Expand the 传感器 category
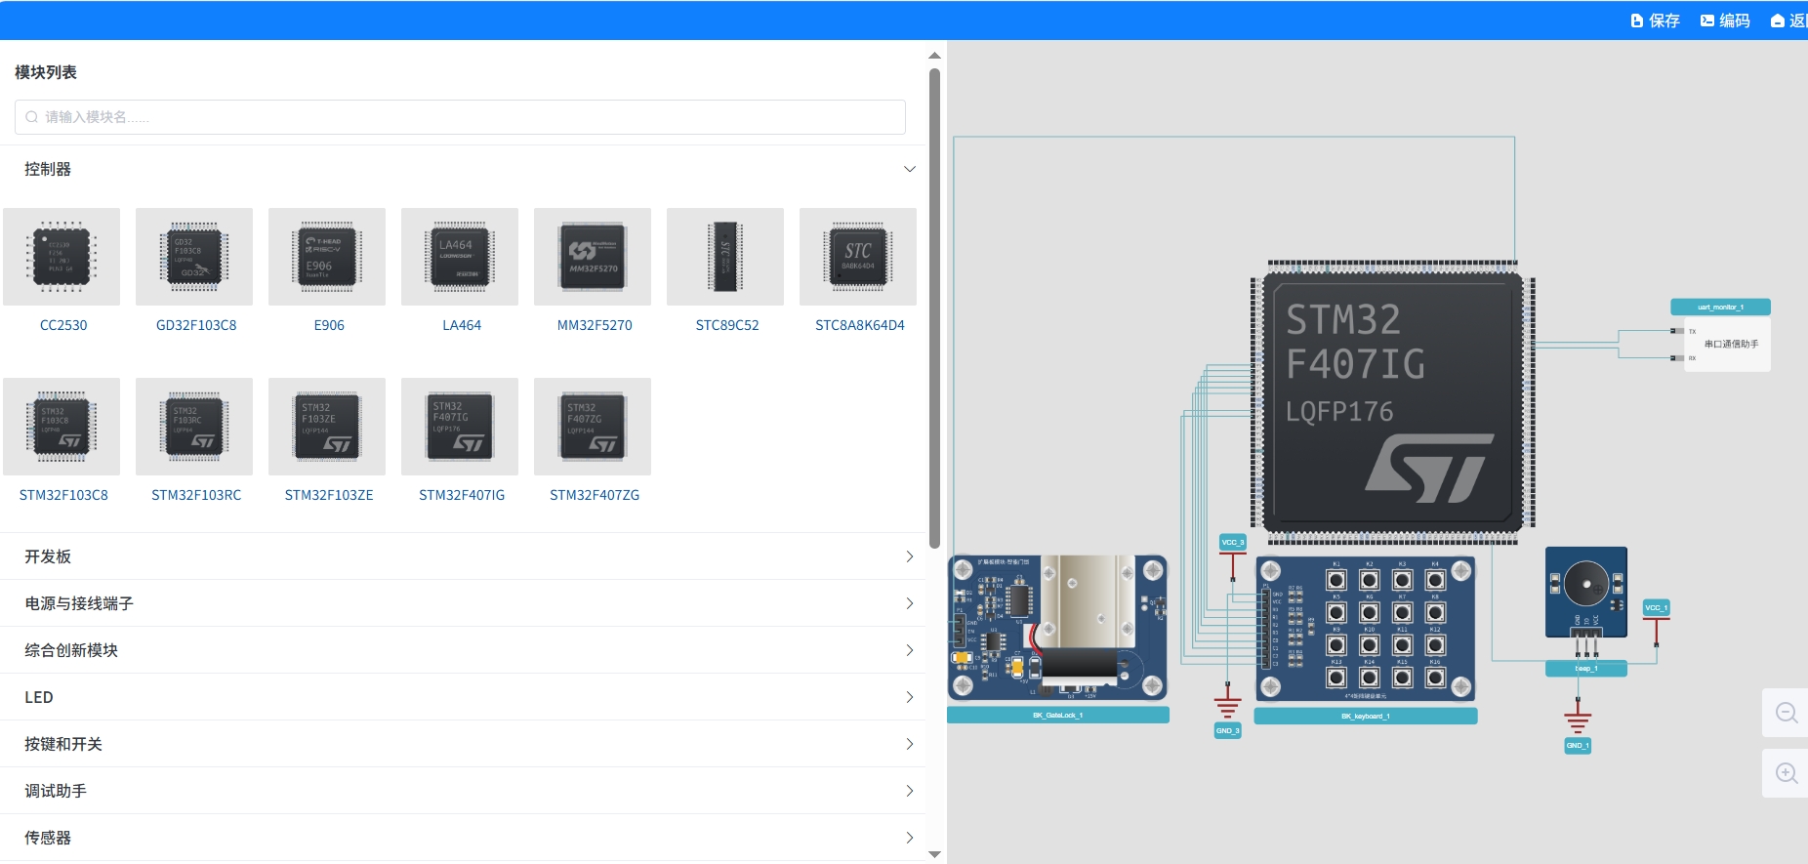Viewport: 1808px width, 864px height. (464, 838)
